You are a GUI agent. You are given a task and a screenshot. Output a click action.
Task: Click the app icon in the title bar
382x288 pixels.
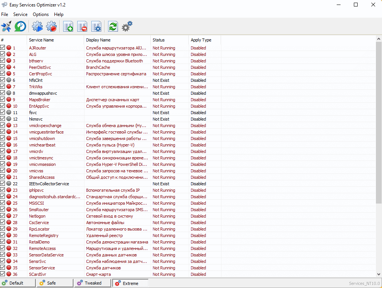click(x=5, y=5)
